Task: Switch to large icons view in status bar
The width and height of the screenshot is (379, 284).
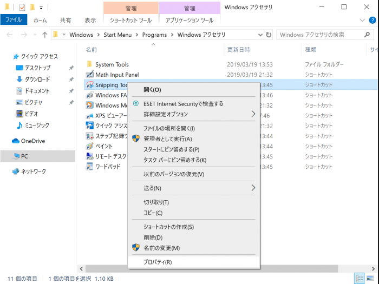Action: [370, 279]
